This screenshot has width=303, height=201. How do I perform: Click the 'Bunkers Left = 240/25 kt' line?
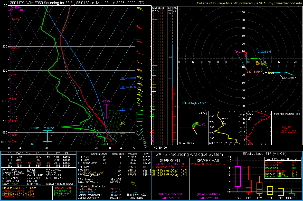tap(99, 192)
